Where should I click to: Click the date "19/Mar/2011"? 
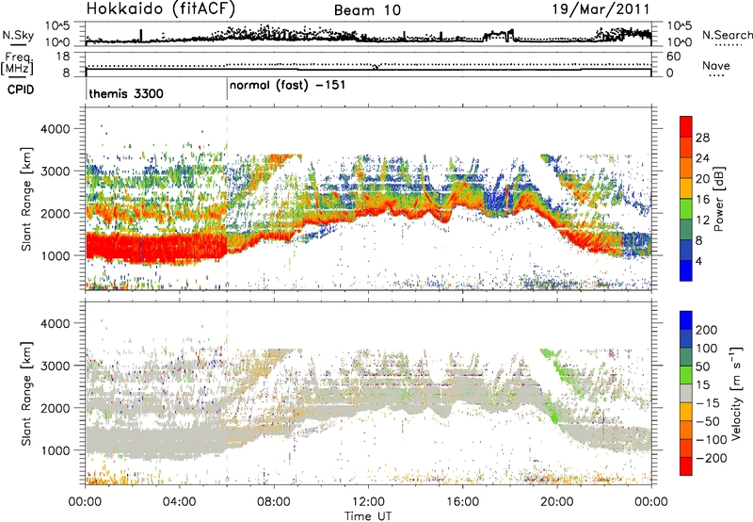pos(601,8)
